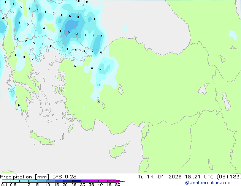Image resolution: width=241 pixels, height=186 pixels.
Task: Select the 15–20 mm legend swatch
Action: (59, 181)
